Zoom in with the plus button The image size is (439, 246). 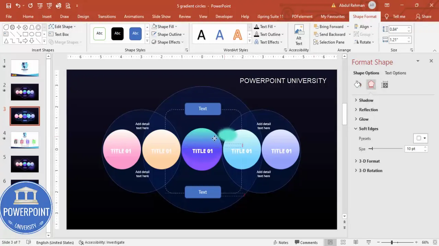pyautogui.click(x=416, y=242)
